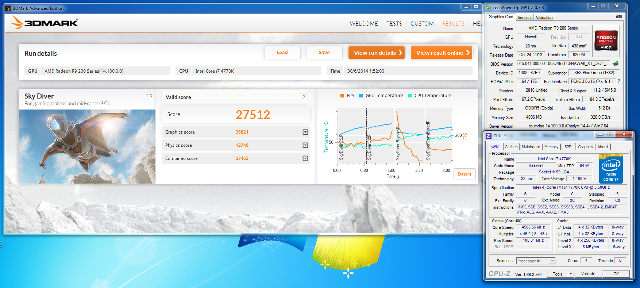Select the RESULTS tab in 3DMark

(453, 23)
